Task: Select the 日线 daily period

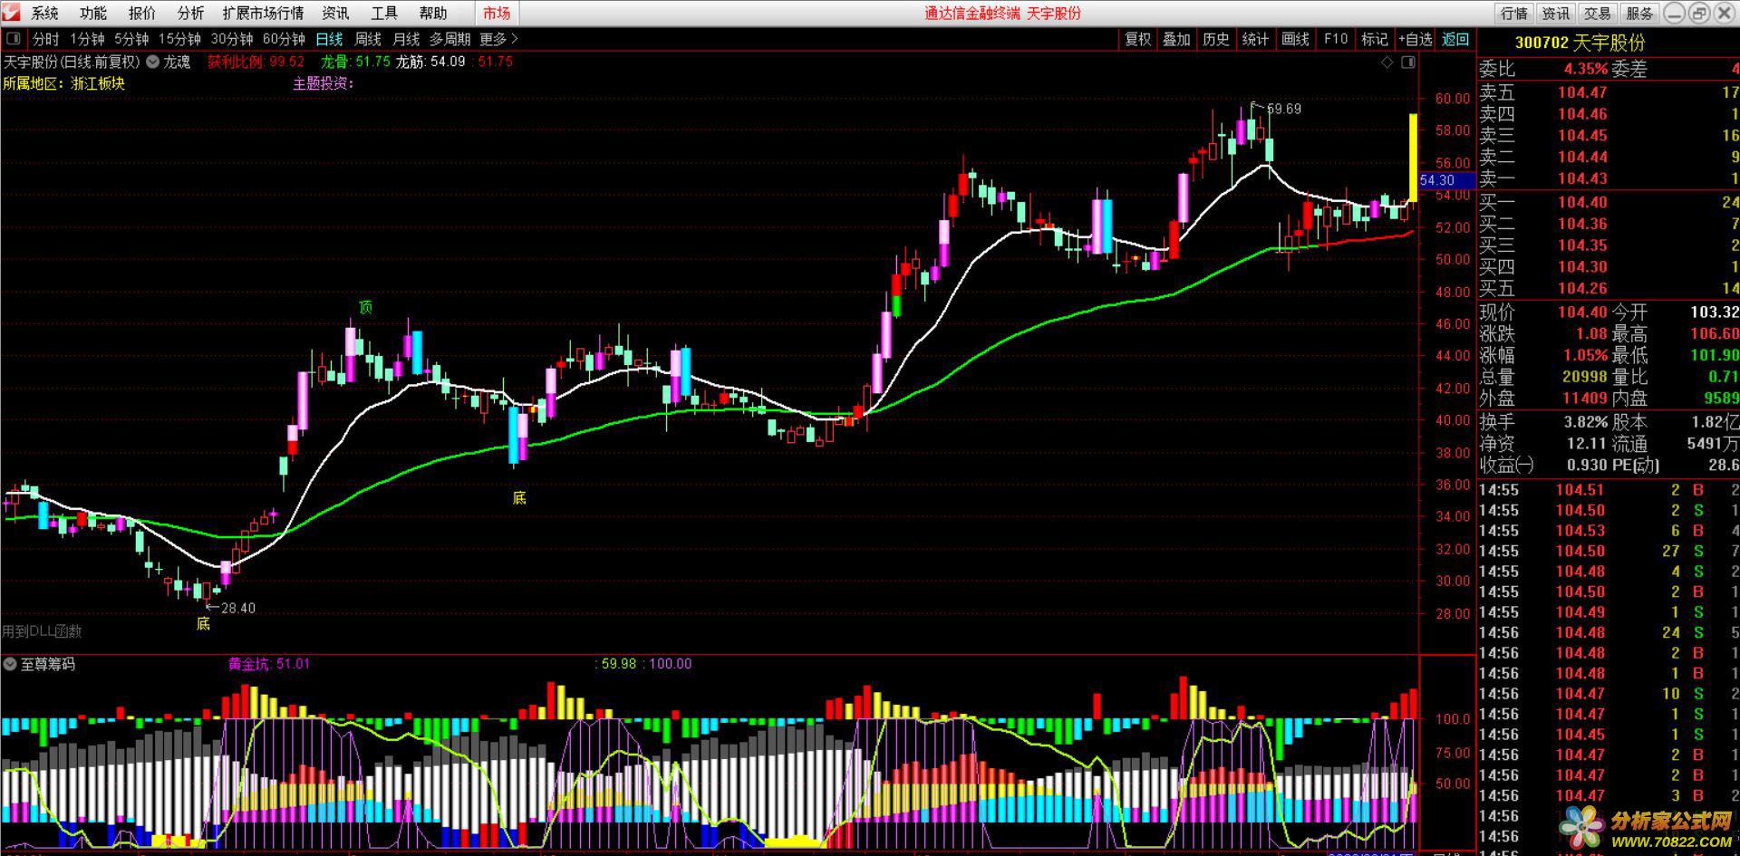Action: pyautogui.click(x=329, y=39)
